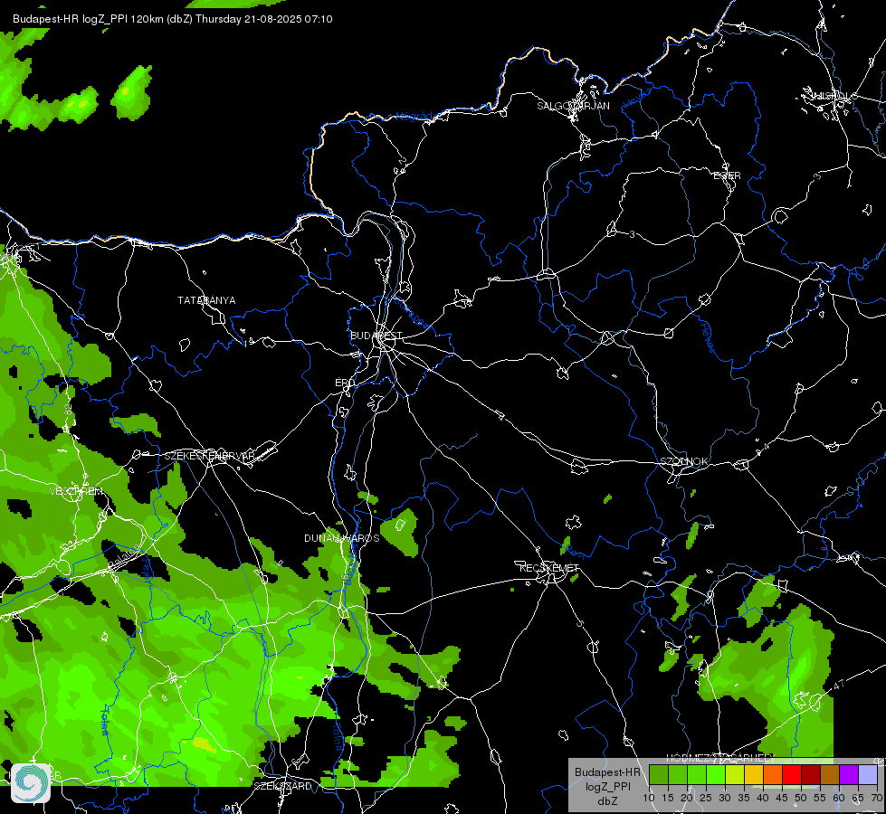886x814 pixels.
Task: Select the 40-45 dBZ orange legend swatch
Action: pos(773,774)
